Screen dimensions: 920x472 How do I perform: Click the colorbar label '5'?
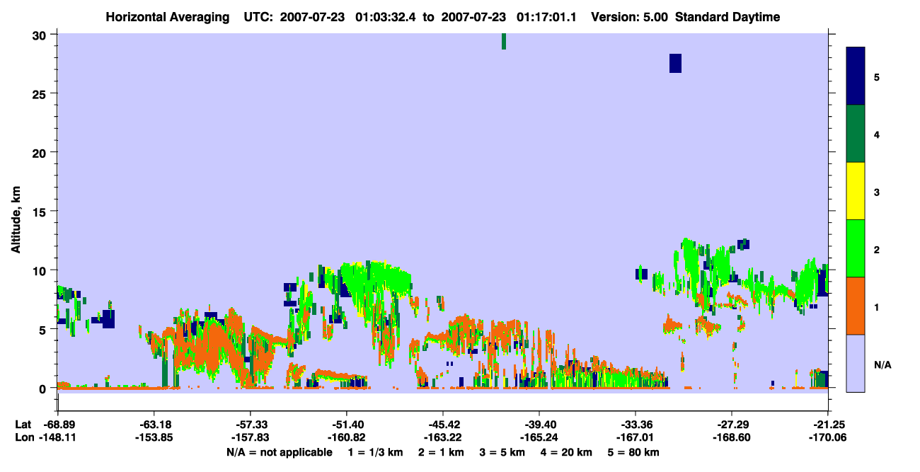[x=876, y=76]
